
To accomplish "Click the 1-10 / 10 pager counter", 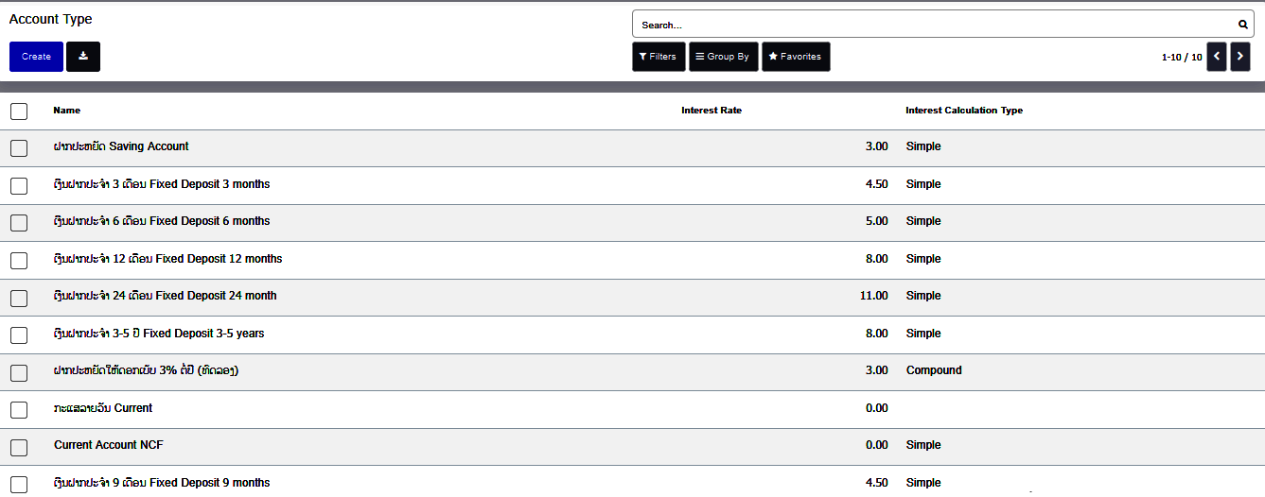I will click(1182, 58).
